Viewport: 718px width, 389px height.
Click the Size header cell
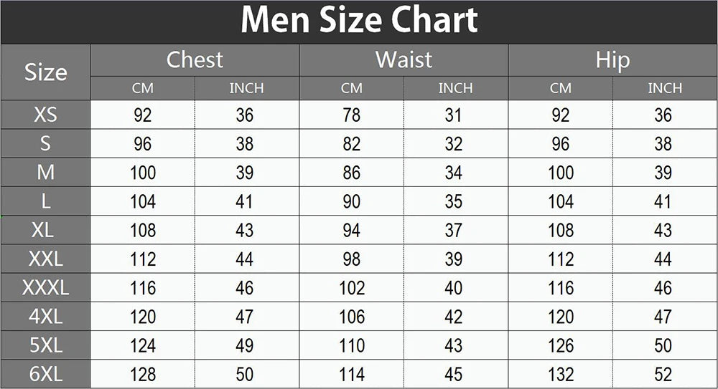45,72
